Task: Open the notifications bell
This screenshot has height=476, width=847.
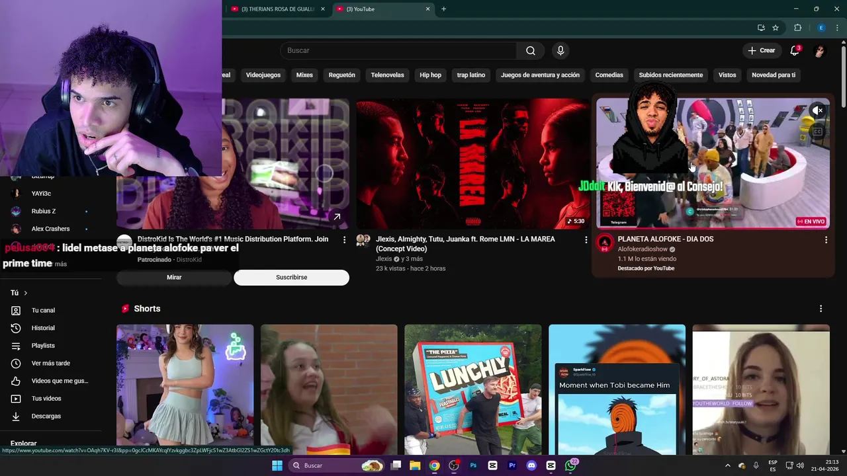Action: [x=795, y=51]
